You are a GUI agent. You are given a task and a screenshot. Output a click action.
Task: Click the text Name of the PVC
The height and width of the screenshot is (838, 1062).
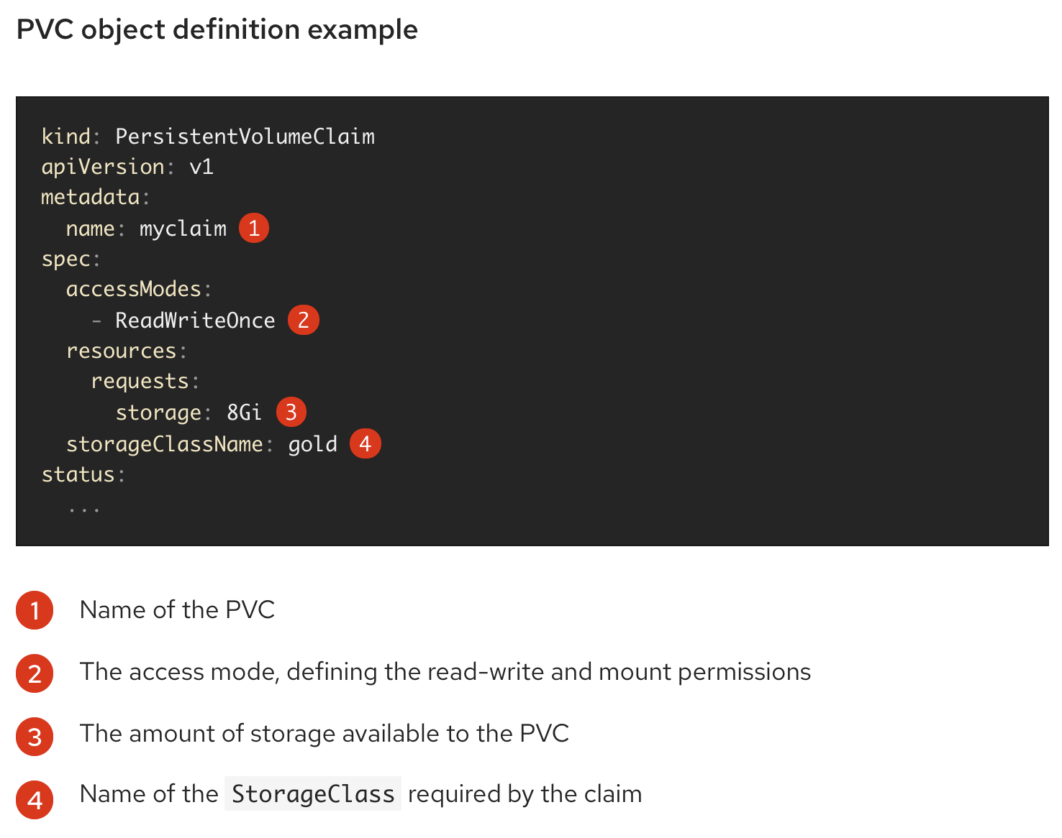click(178, 609)
